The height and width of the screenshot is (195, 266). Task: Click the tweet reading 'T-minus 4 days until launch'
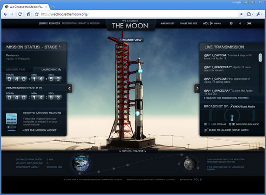[x=228, y=57]
